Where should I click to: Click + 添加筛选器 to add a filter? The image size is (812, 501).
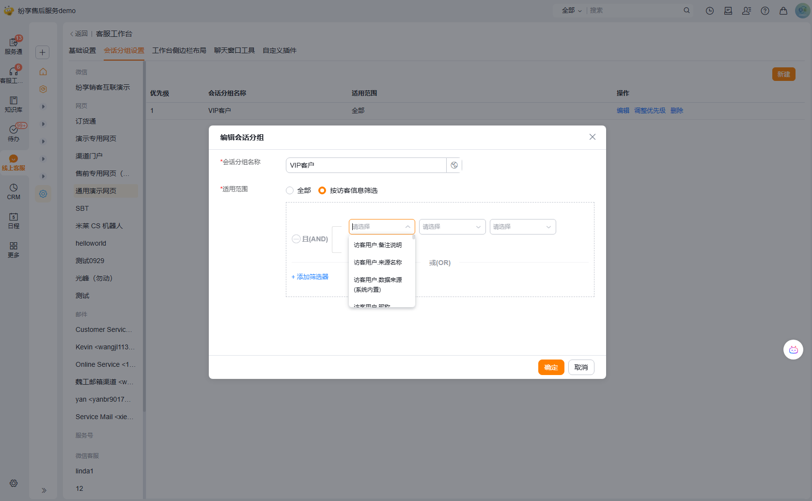[x=310, y=277]
